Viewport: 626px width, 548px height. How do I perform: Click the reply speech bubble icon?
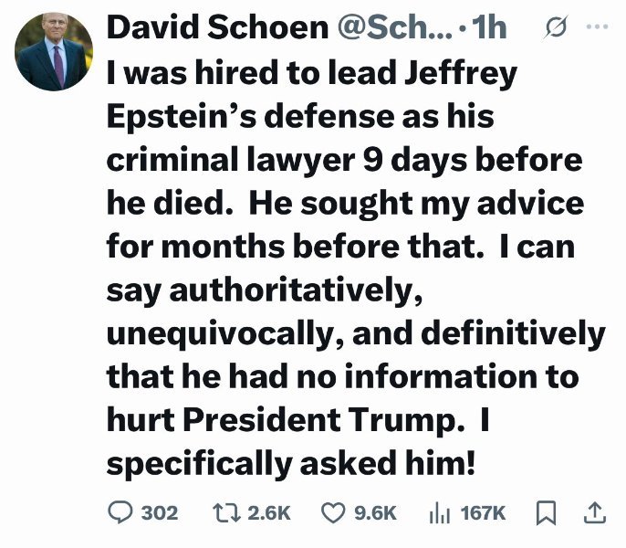pos(120,512)
